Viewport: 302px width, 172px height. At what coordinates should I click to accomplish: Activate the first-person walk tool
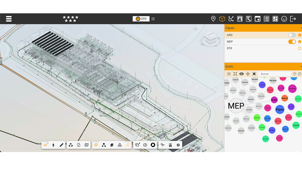coord(53,145)
